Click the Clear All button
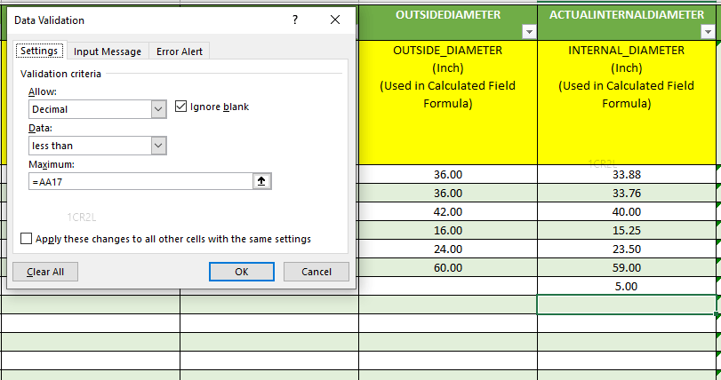This screenshot has height=380, width=721. 45,272
